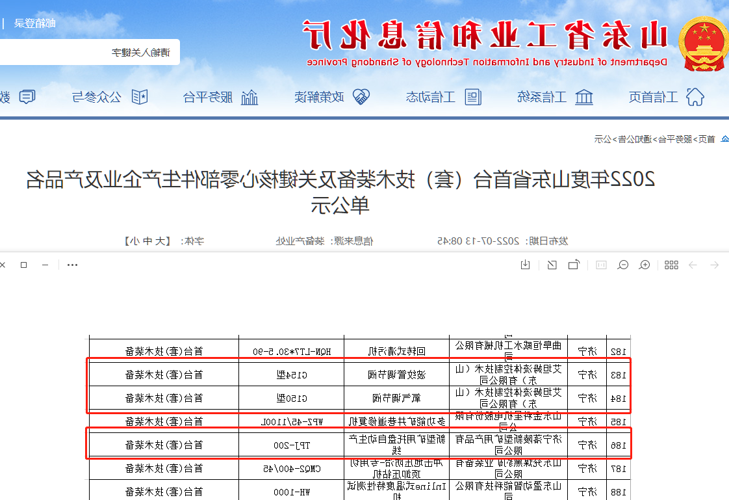This screenshot has height=500, width=729.
Task: Download the PDF document
Action: click(x=525, y=265)
